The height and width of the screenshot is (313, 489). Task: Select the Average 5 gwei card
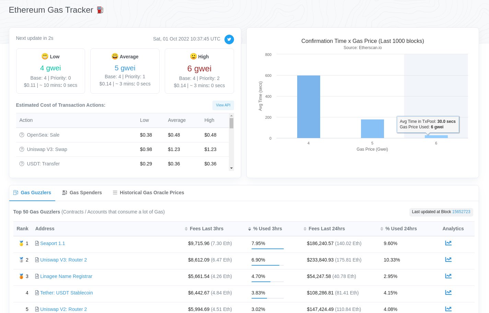tap(125, 71)
